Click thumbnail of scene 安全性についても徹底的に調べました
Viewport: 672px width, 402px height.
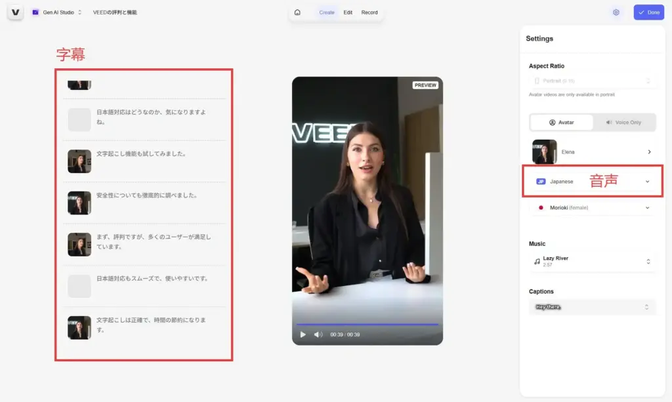[79, 203]
